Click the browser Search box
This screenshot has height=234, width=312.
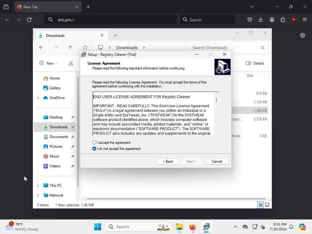207,20
